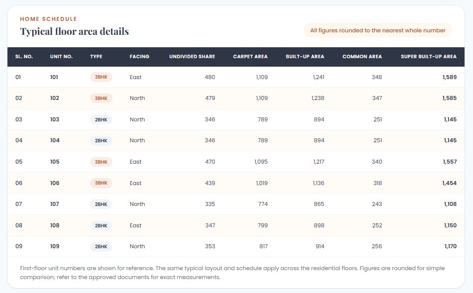The height and width of the screenshot is (293, 473).
Task: Select unit number 105 in the table
Action: 55,162
